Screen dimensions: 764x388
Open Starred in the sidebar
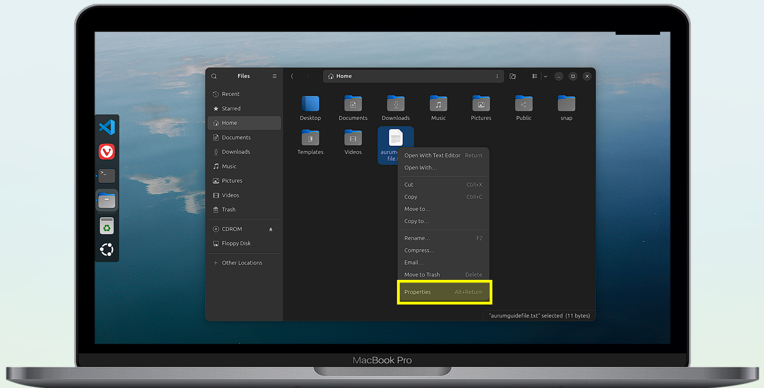[x=244, y=109]
